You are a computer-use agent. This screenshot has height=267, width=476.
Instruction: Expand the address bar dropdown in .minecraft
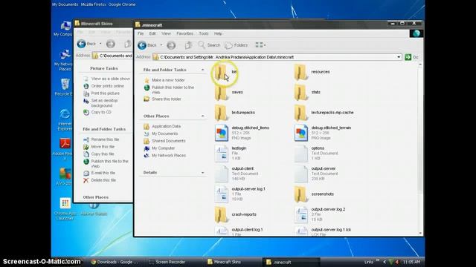pyautogui.click(x=399, y=57)
